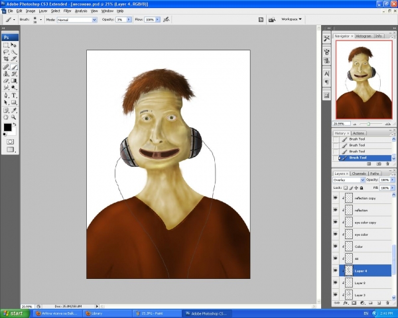Select the Clone Stamp tool
The width and height of the screenshot is (398, 318).
coord(6,74)
